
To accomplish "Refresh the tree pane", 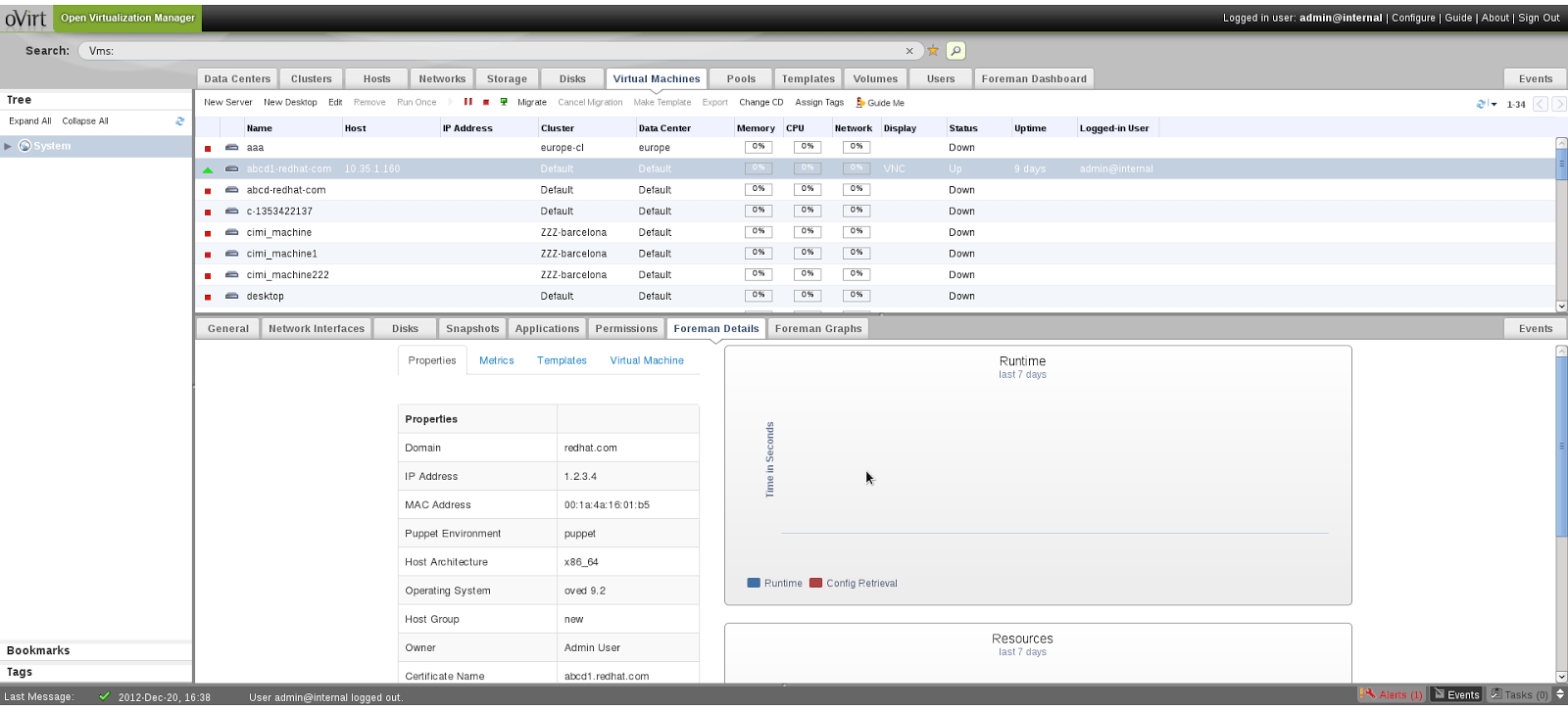I will 179,121.
